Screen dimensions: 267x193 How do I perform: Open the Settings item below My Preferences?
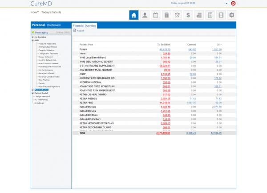(x=39, y=103)
